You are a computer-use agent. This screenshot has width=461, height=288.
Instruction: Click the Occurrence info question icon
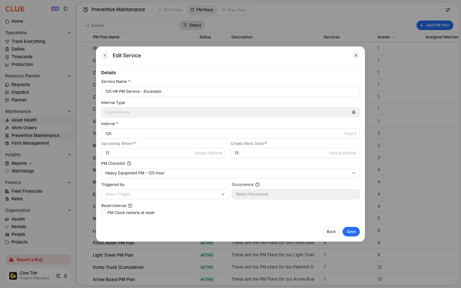257,185
